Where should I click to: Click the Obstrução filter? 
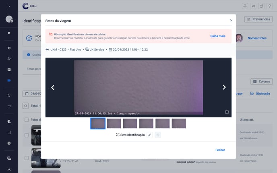(260, 94)
